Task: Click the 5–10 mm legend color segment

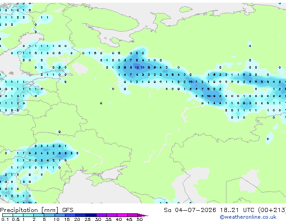Action: point(49,215)
